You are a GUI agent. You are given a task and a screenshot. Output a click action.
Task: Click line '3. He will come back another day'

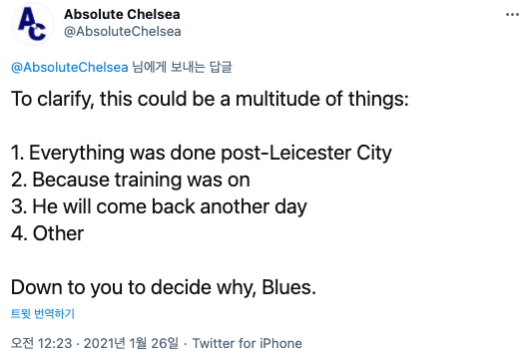159,206
